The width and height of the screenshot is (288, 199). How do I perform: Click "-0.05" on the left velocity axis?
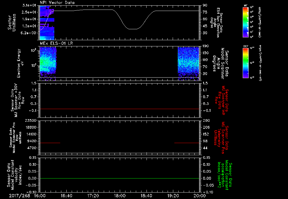31,185
